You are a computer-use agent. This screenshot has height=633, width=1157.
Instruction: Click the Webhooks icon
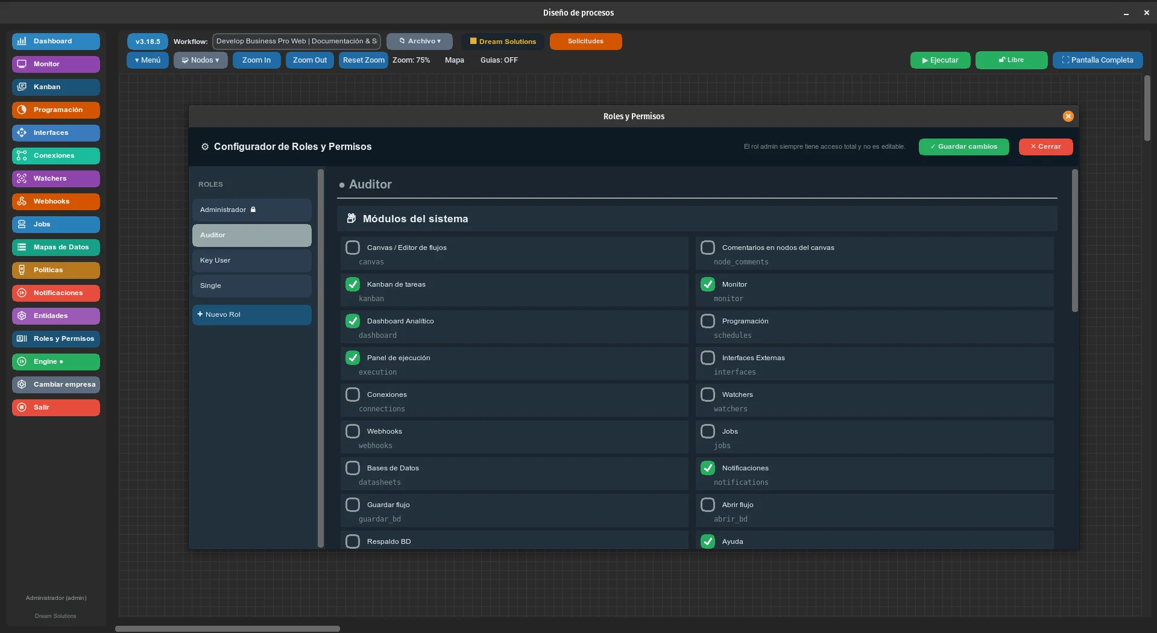pos(22,201)
